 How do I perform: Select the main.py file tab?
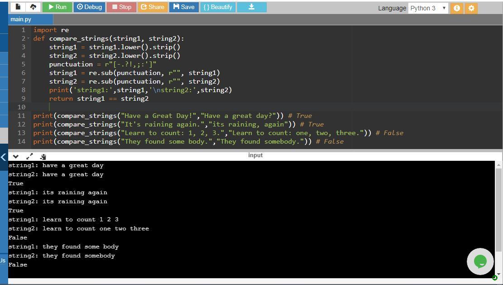pos(21,19)
